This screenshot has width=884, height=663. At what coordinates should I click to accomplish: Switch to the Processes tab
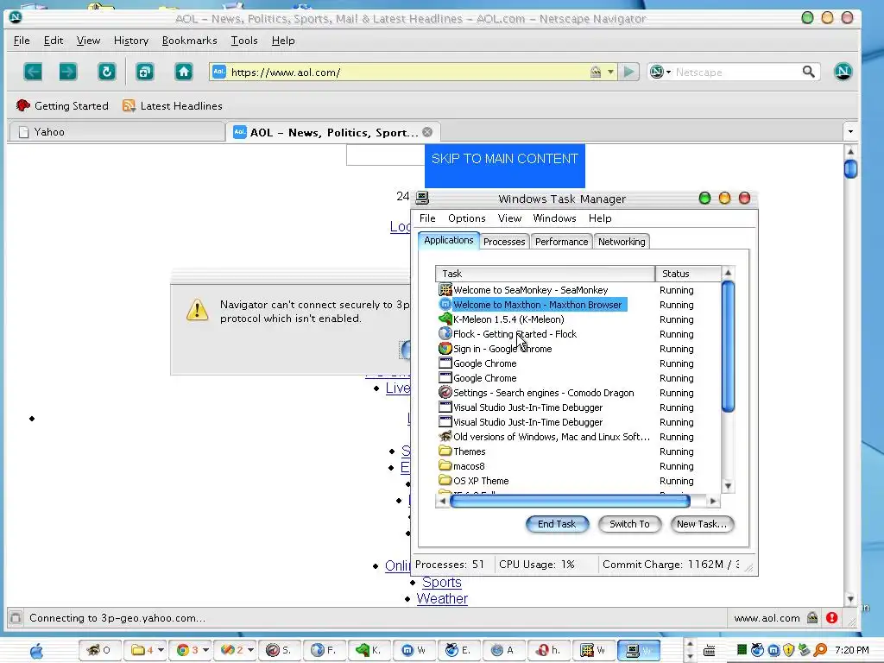point(504,242)
